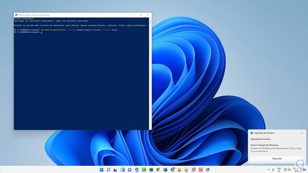Expand the hidden system tray icons chevron

pyautogui.click(x=268, y=170)
